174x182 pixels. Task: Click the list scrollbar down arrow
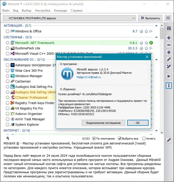tap(162, 133)
